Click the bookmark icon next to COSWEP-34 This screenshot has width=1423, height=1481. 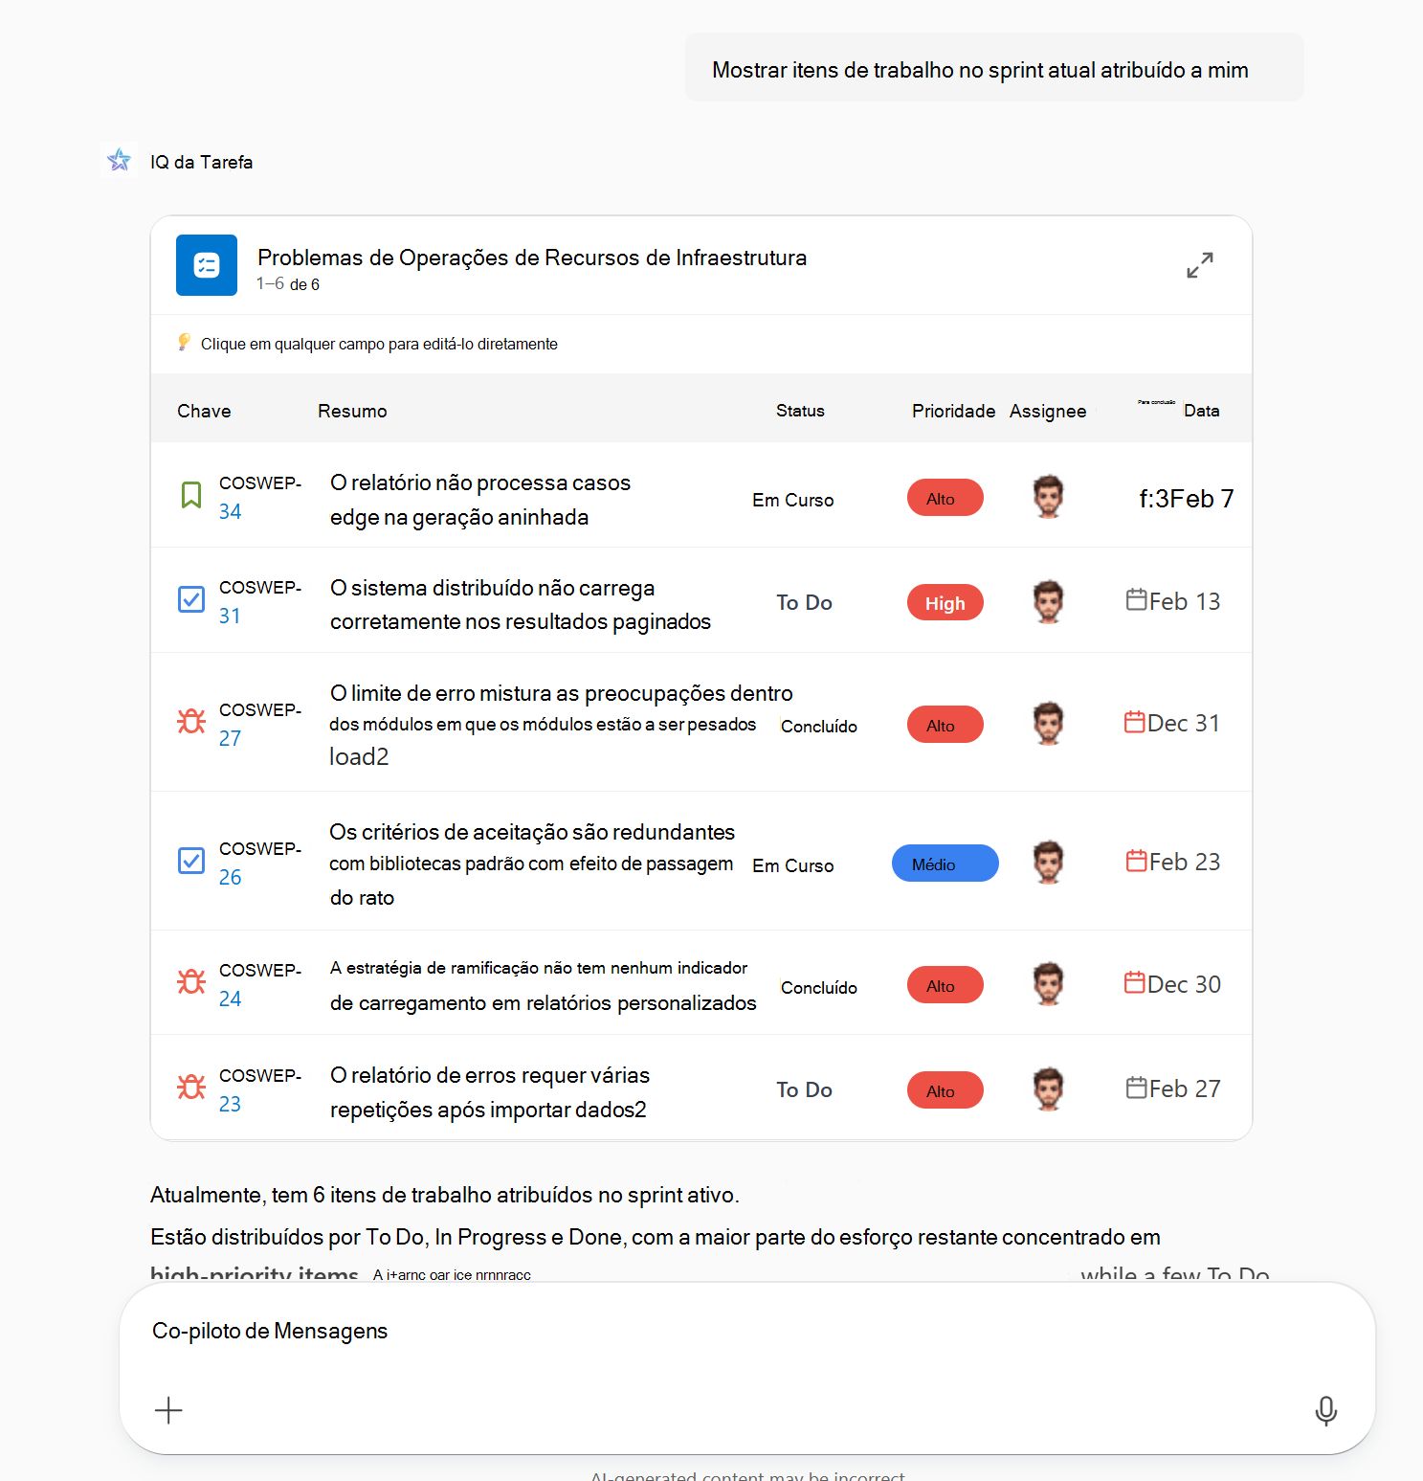pyautogui.click(x=191, y=495)
